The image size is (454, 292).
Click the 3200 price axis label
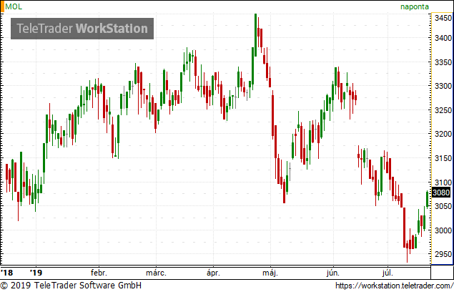pos(443,134)
